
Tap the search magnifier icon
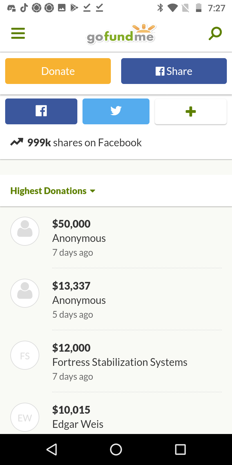point(215,33)
